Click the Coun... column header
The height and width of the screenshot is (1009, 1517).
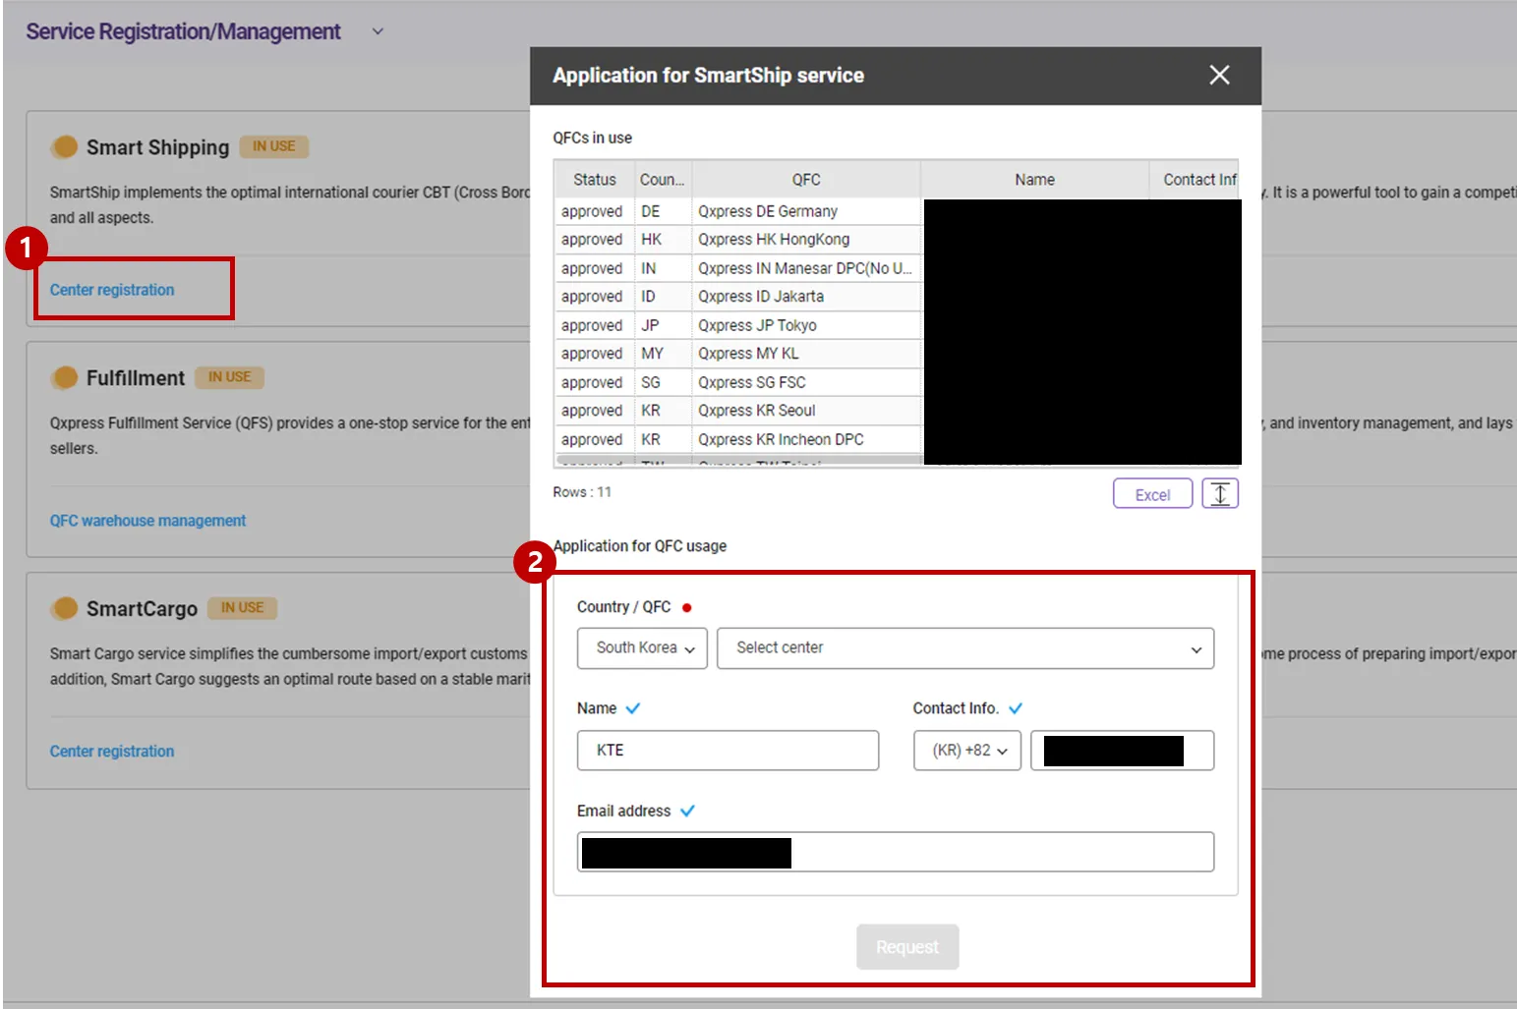(x=663, y=180)
